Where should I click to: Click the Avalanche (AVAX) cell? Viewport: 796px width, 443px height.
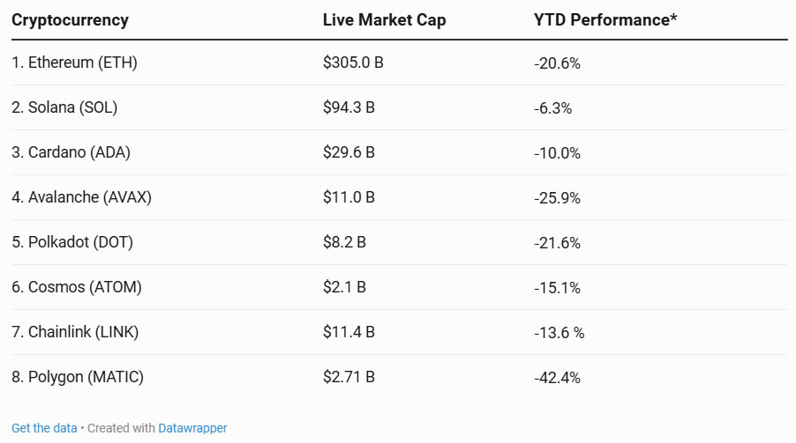click(x=81, y=197)
